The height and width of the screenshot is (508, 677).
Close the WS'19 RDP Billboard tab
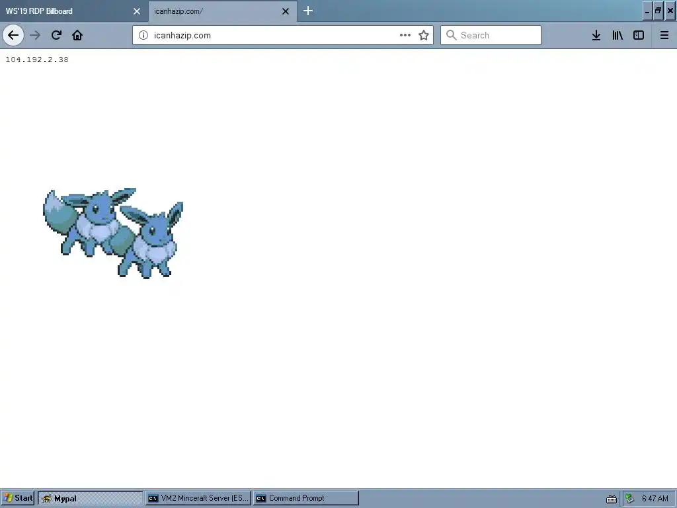click(x=136, y=11)
